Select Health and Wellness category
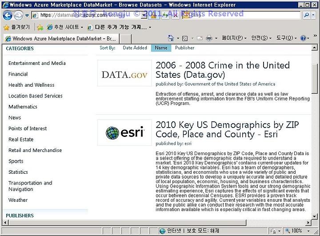The height and width of the screenshot is (236, 320). [32, 85]
